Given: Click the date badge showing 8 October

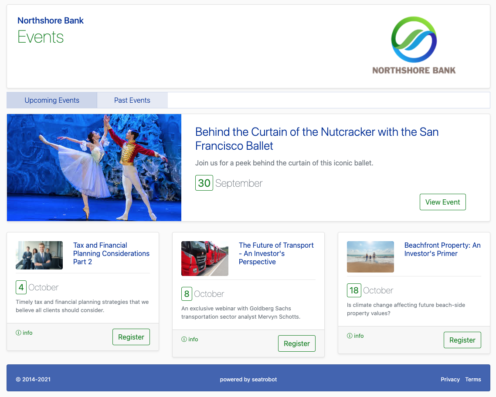Looking at the screenshot, I should [x=187, y=294].
